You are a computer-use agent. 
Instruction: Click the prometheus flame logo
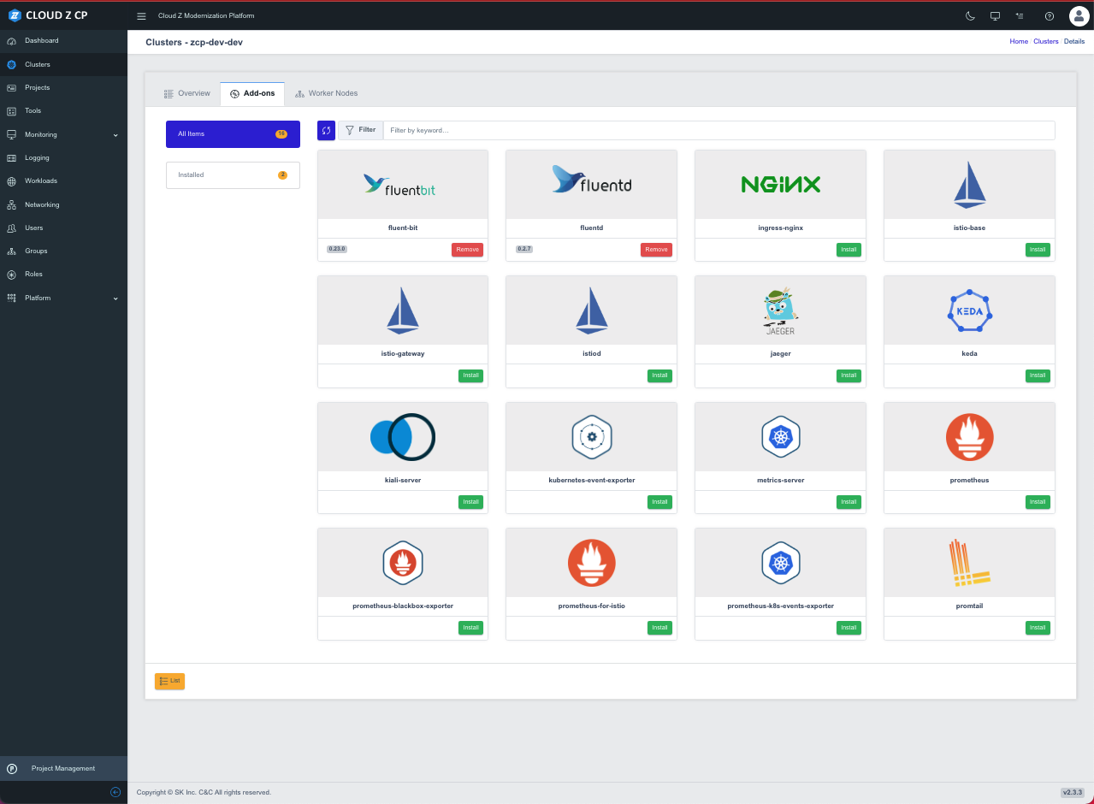(969, 437)
